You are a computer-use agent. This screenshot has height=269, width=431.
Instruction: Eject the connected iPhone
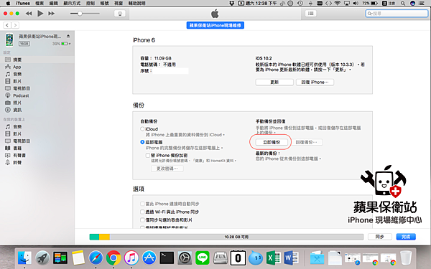68,37
